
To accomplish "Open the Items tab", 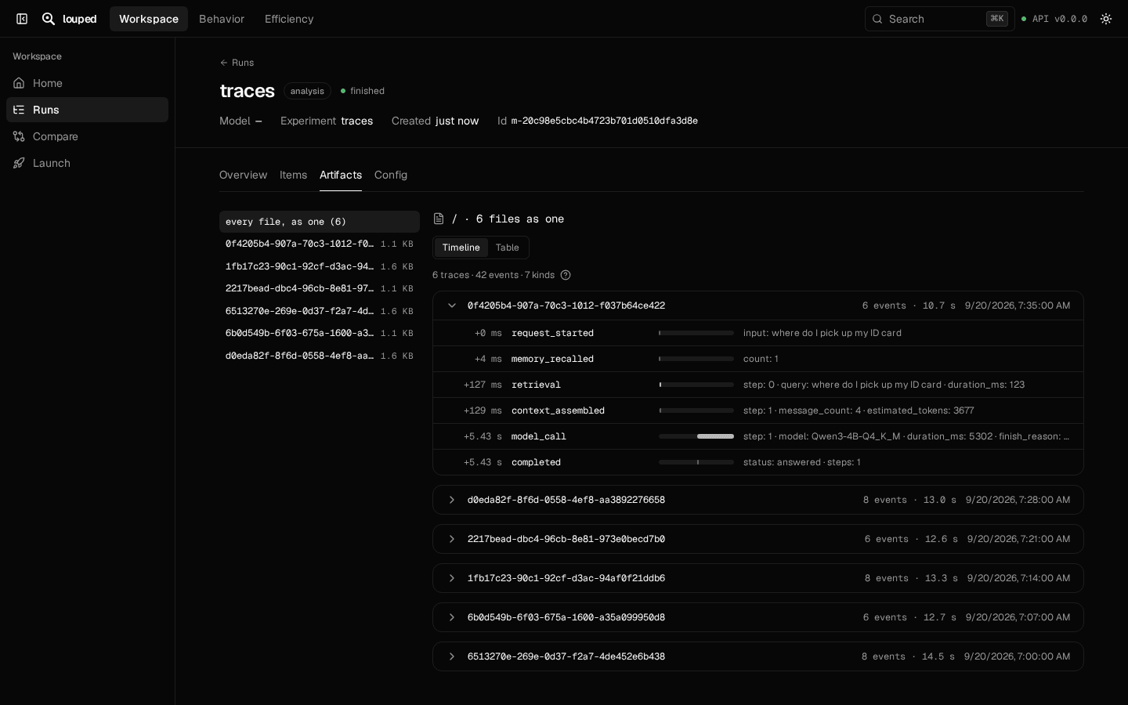I will (293, 175).
